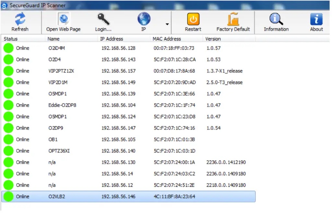Click MAC address 00:07:18:FF:03:73
This screenshot has height=215, width=332.
click(x=174, y=48)
